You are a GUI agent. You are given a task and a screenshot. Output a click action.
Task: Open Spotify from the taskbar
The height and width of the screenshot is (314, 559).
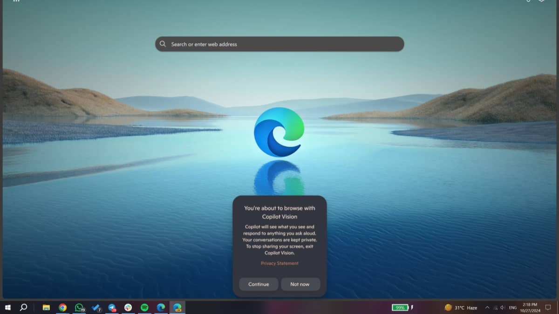click(144, 307)
